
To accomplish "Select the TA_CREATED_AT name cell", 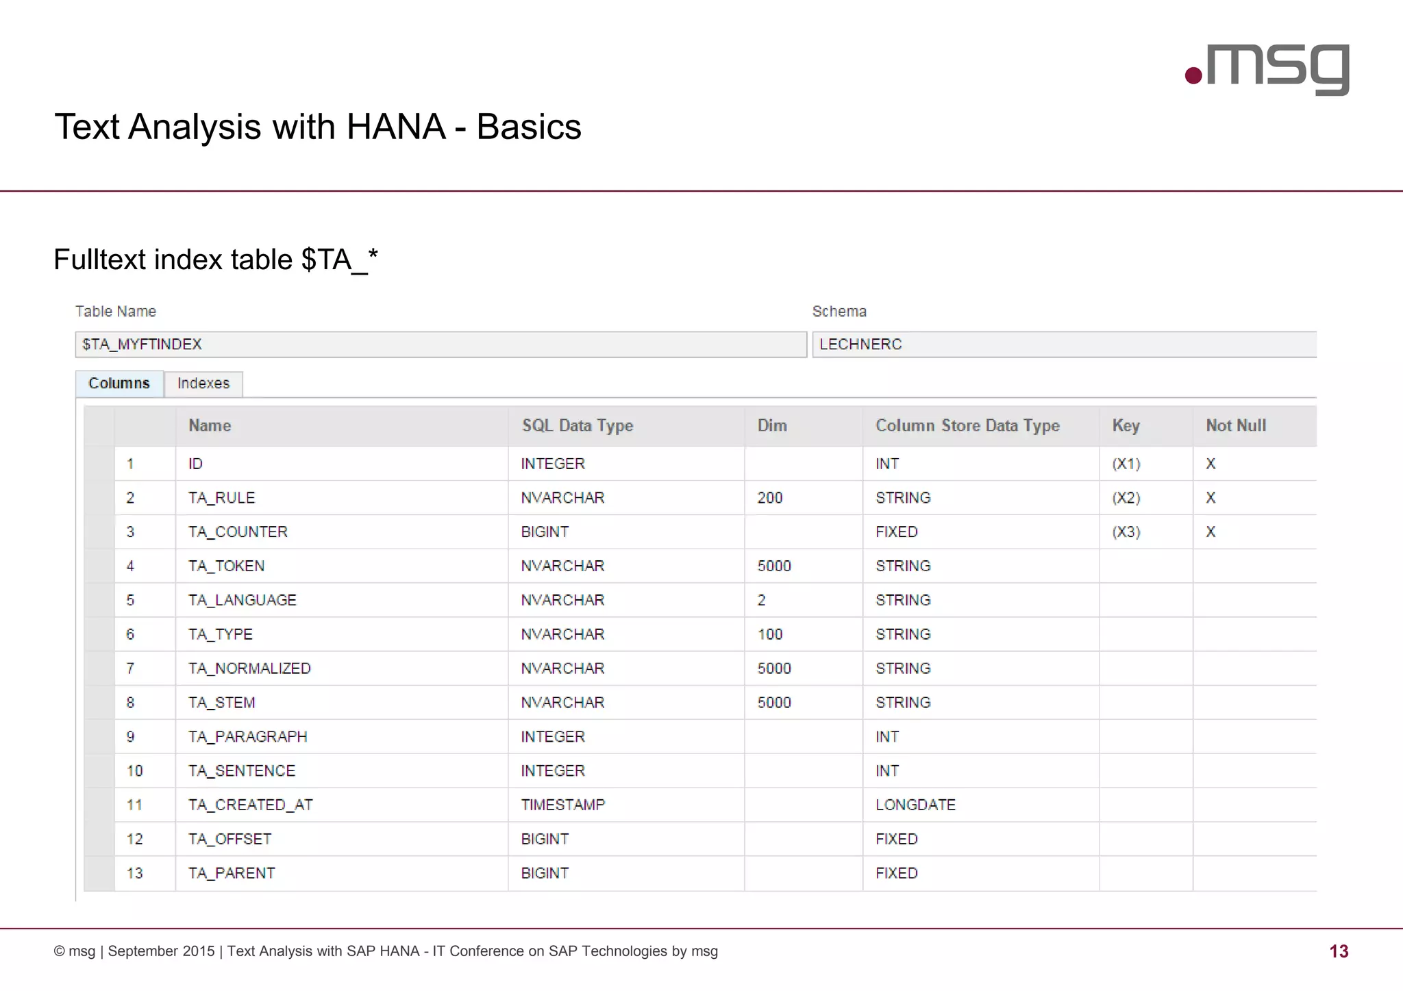I will [x=342, y=805].
